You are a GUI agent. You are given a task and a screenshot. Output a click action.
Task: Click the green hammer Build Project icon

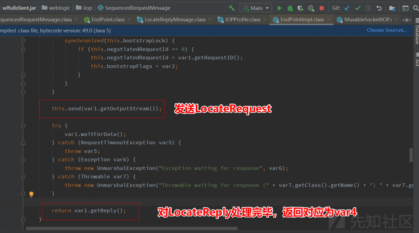point(232,8)
